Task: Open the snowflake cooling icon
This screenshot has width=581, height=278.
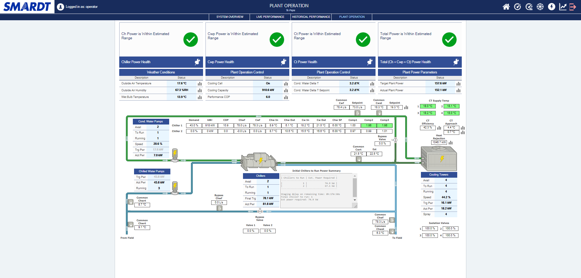Action: (540, 7)
